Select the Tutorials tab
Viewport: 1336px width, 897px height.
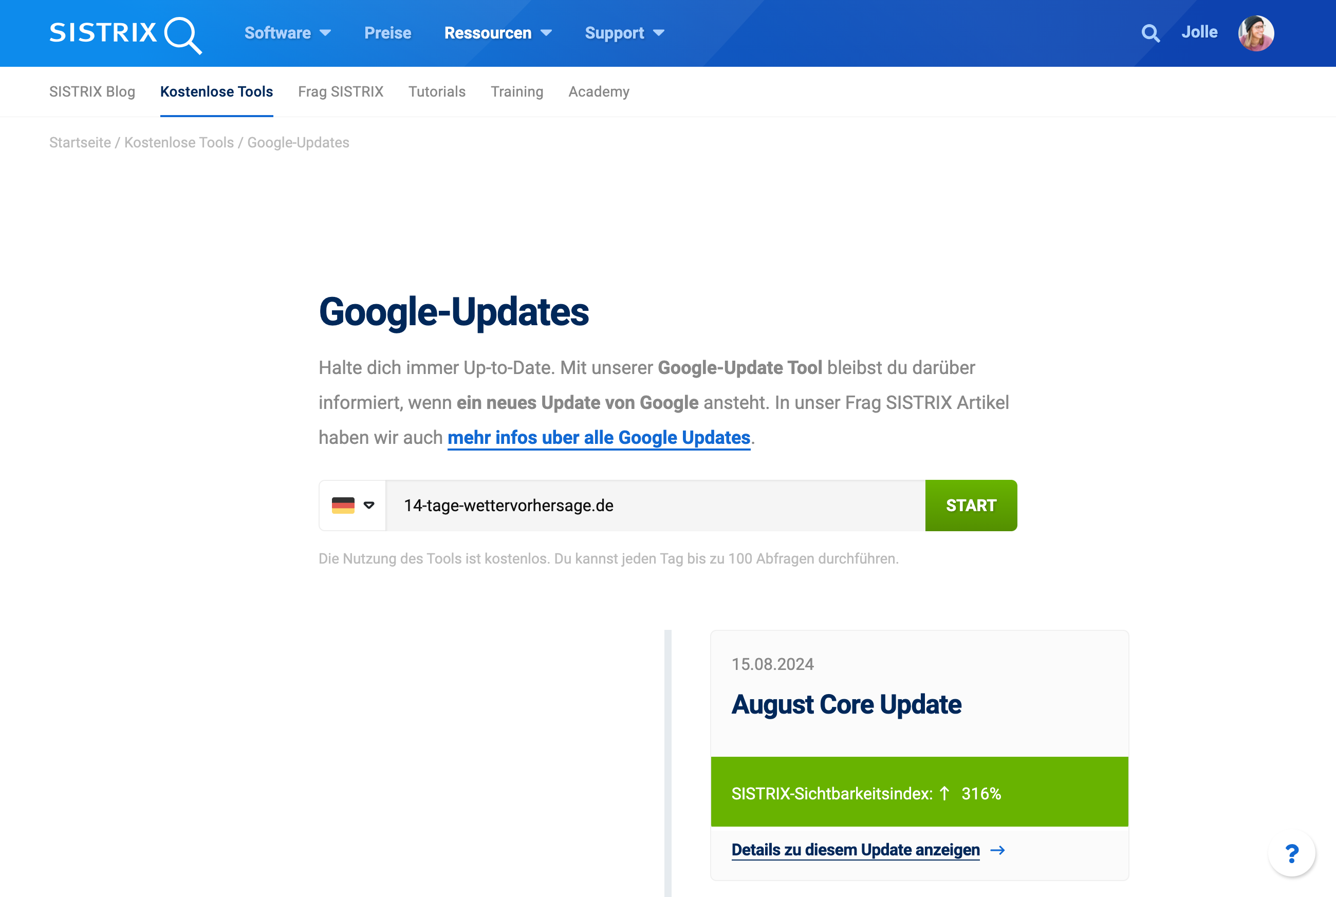point(436,91)
